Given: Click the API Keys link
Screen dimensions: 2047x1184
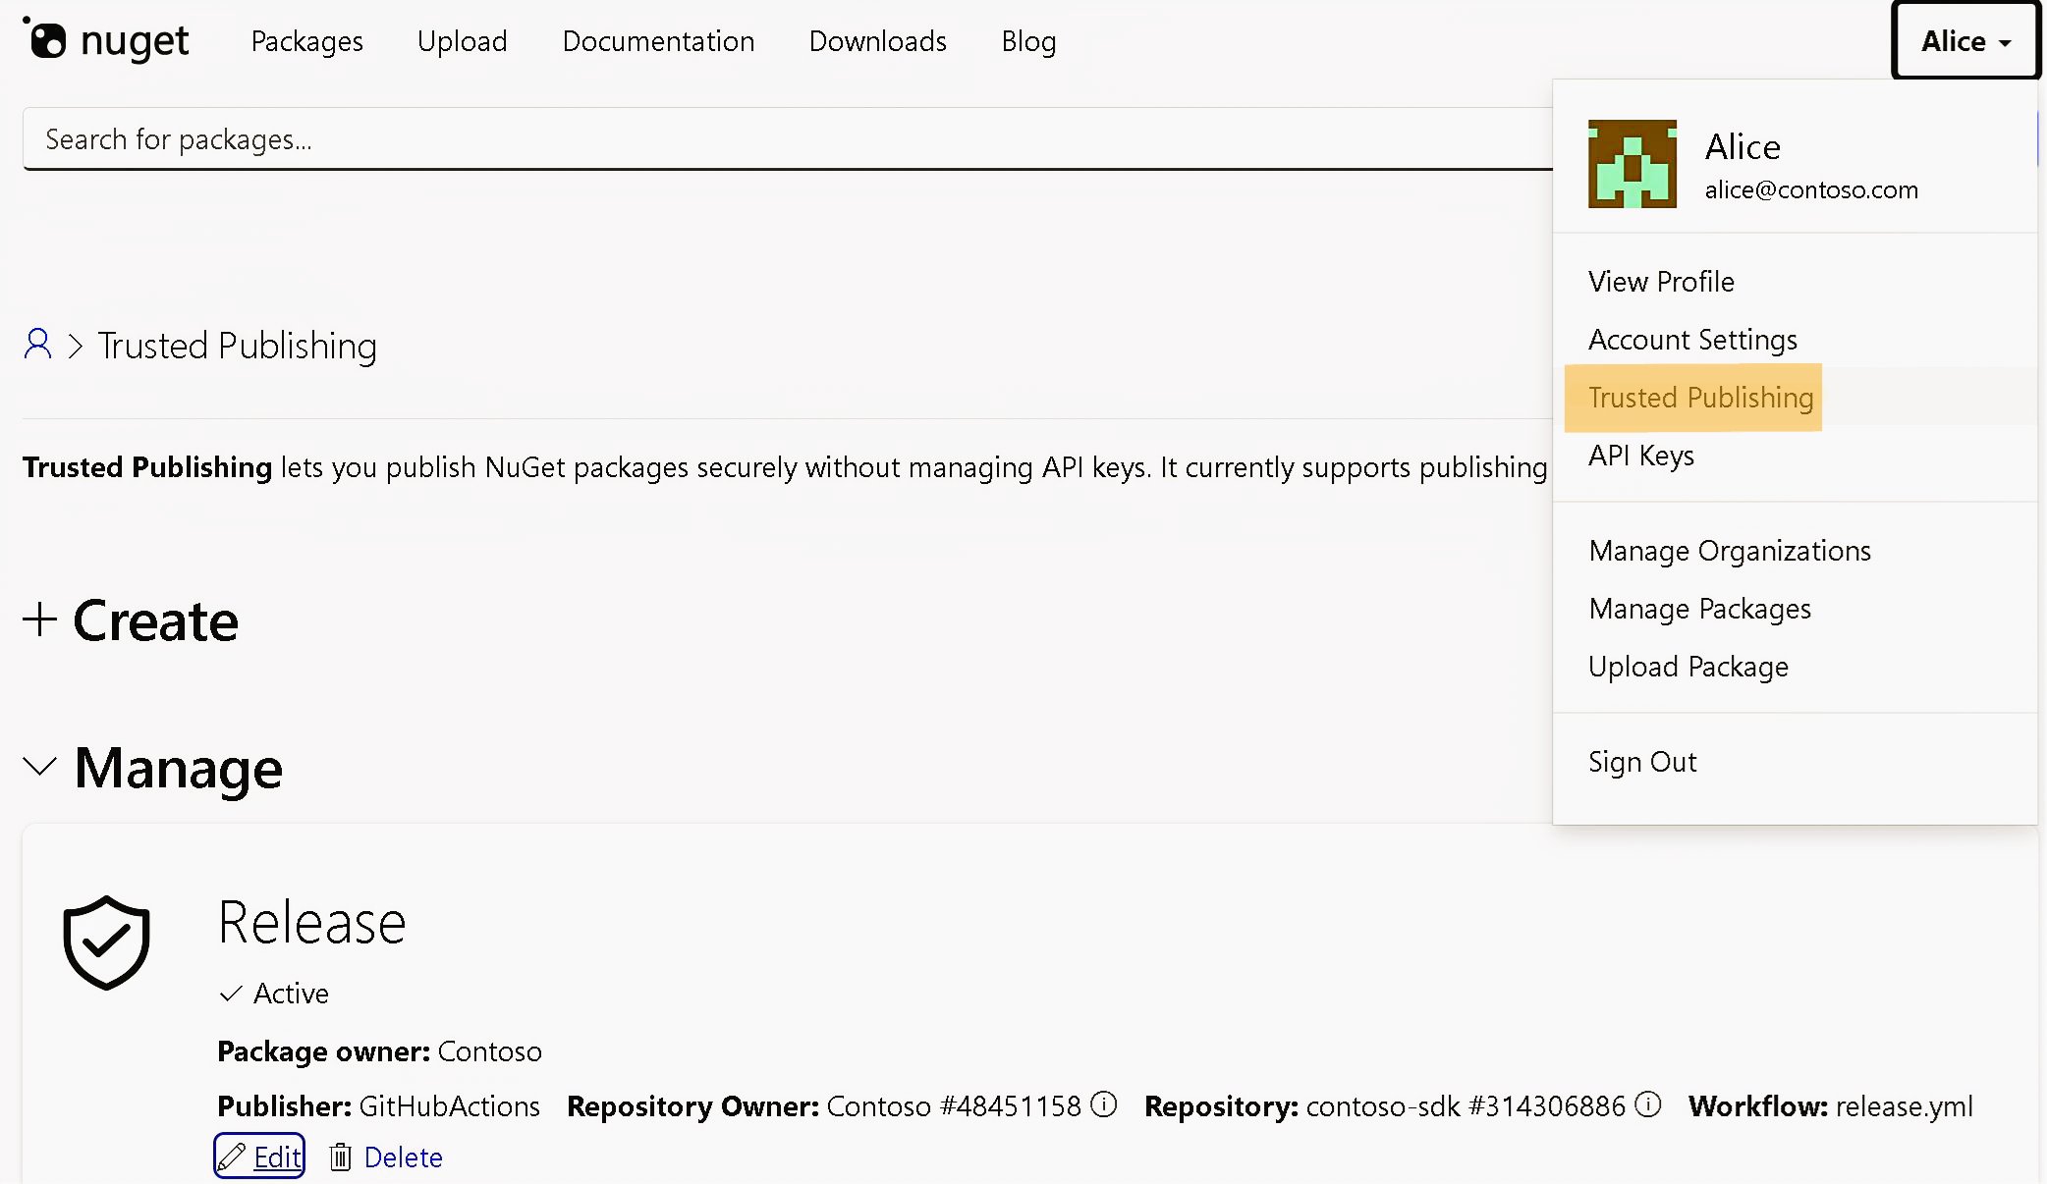Looking at the screenshot, I should point(1640,455).
